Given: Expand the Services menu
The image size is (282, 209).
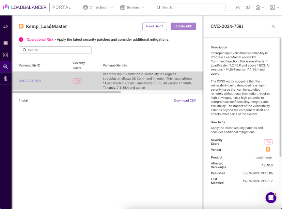Looking at the screenshot, I should [132, 7].
